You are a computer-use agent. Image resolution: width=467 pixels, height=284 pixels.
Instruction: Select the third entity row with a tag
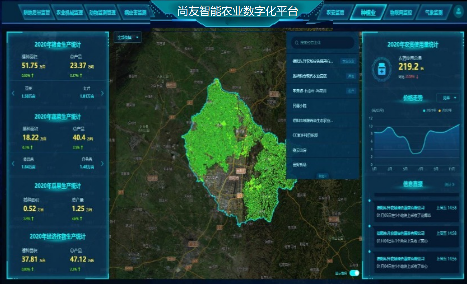click(323, 91)
